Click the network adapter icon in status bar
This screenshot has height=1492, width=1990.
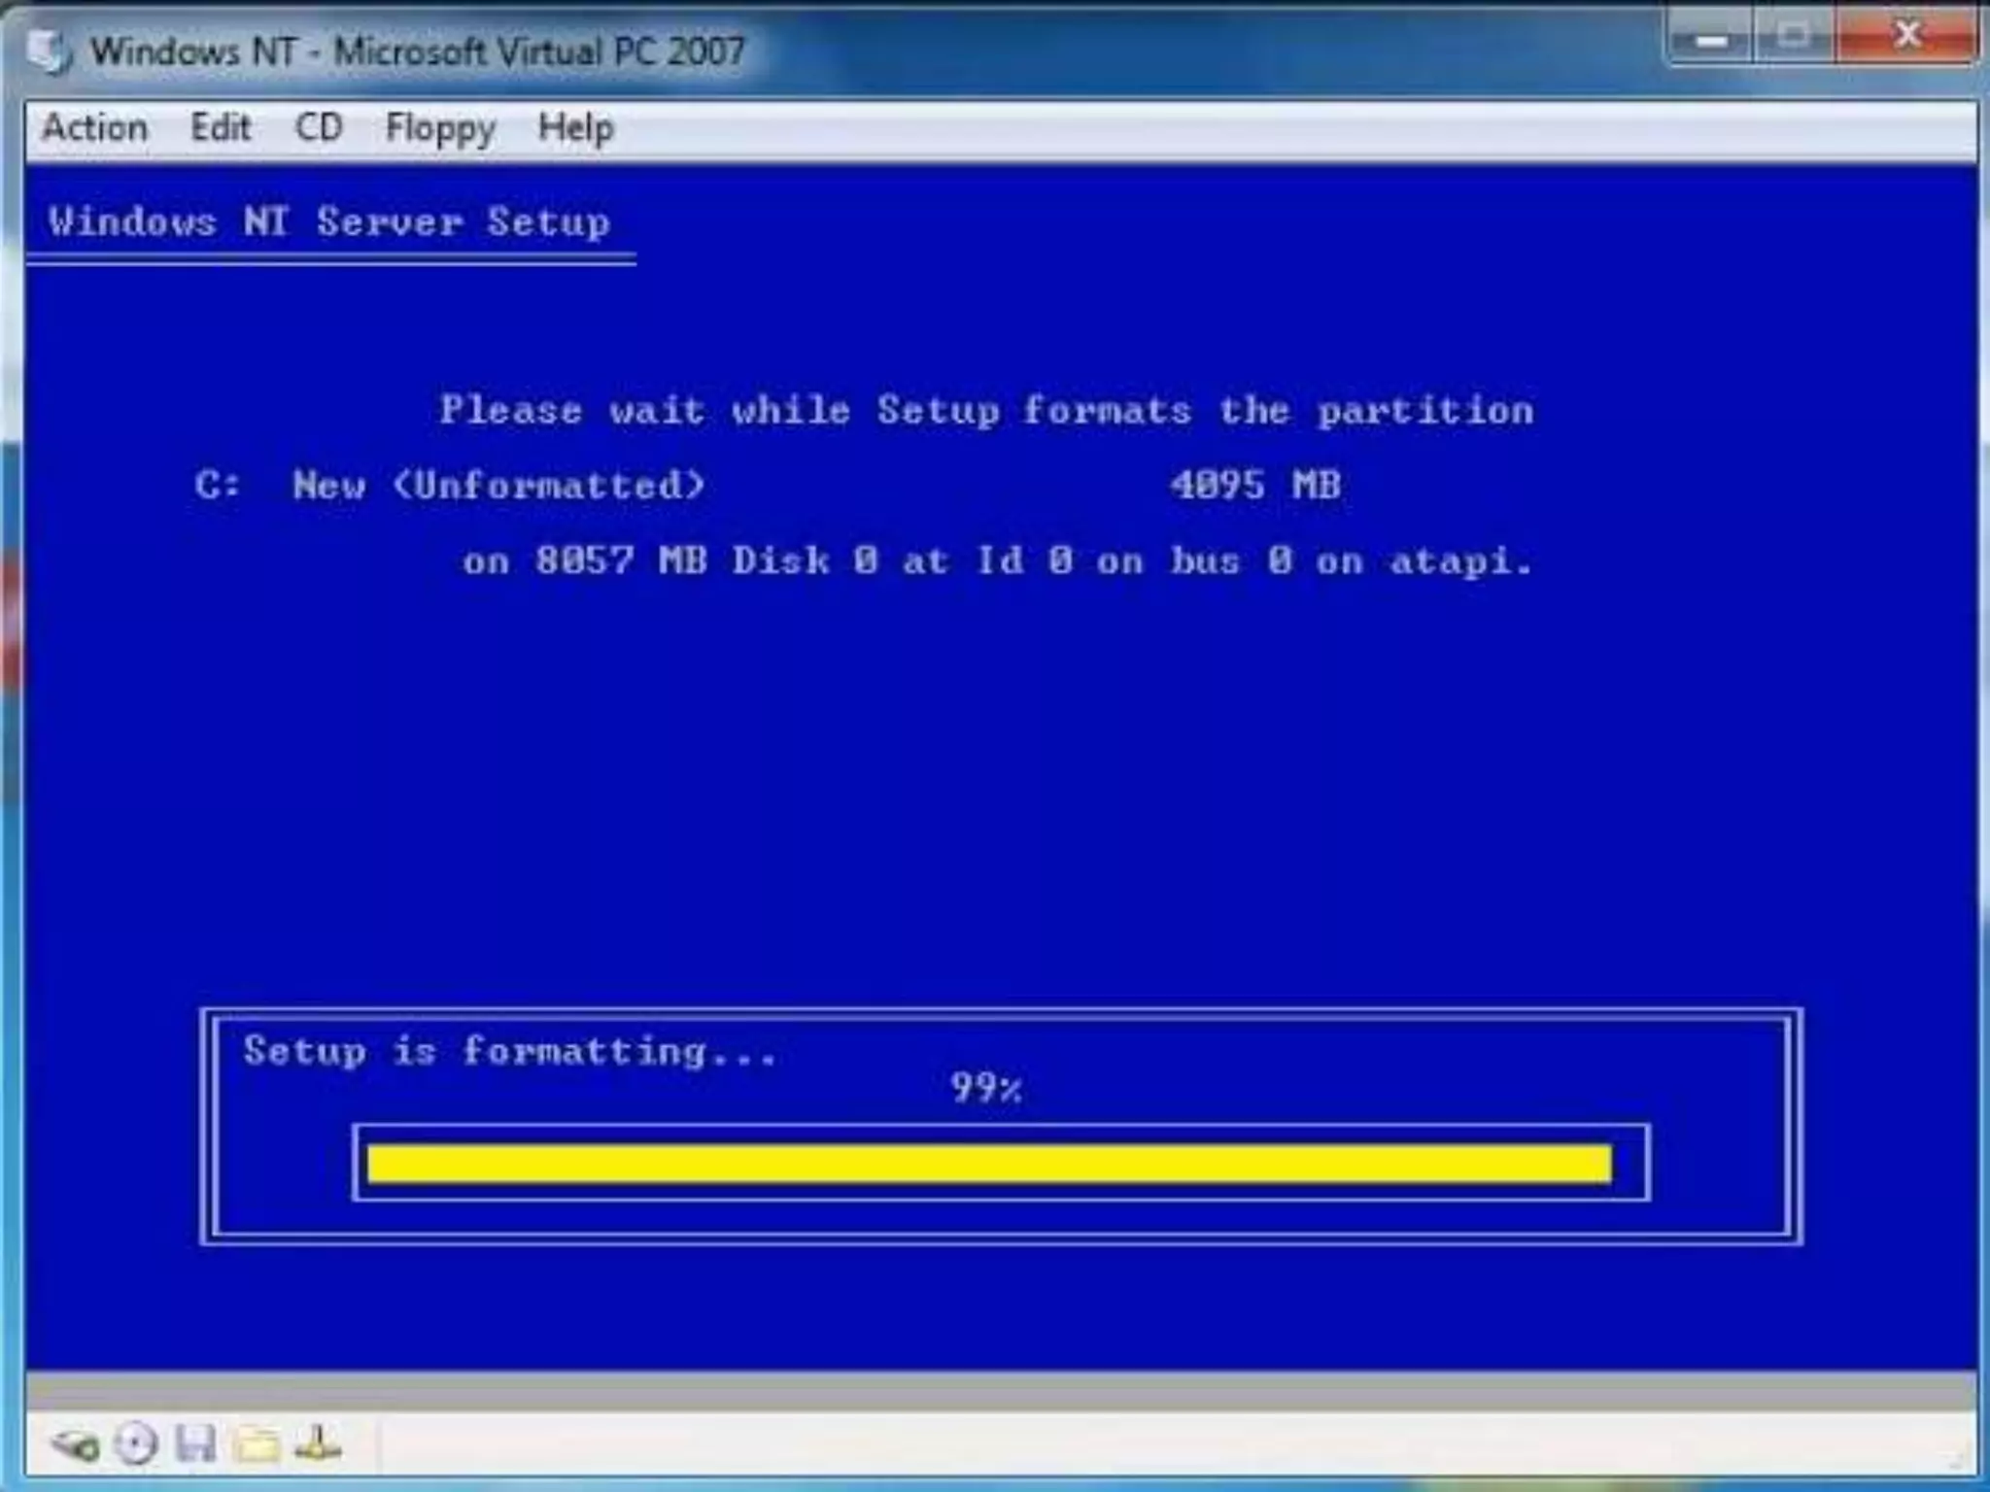coord(318,1444)
